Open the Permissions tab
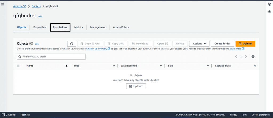The image size is (273, 118). tap(60, 27)
